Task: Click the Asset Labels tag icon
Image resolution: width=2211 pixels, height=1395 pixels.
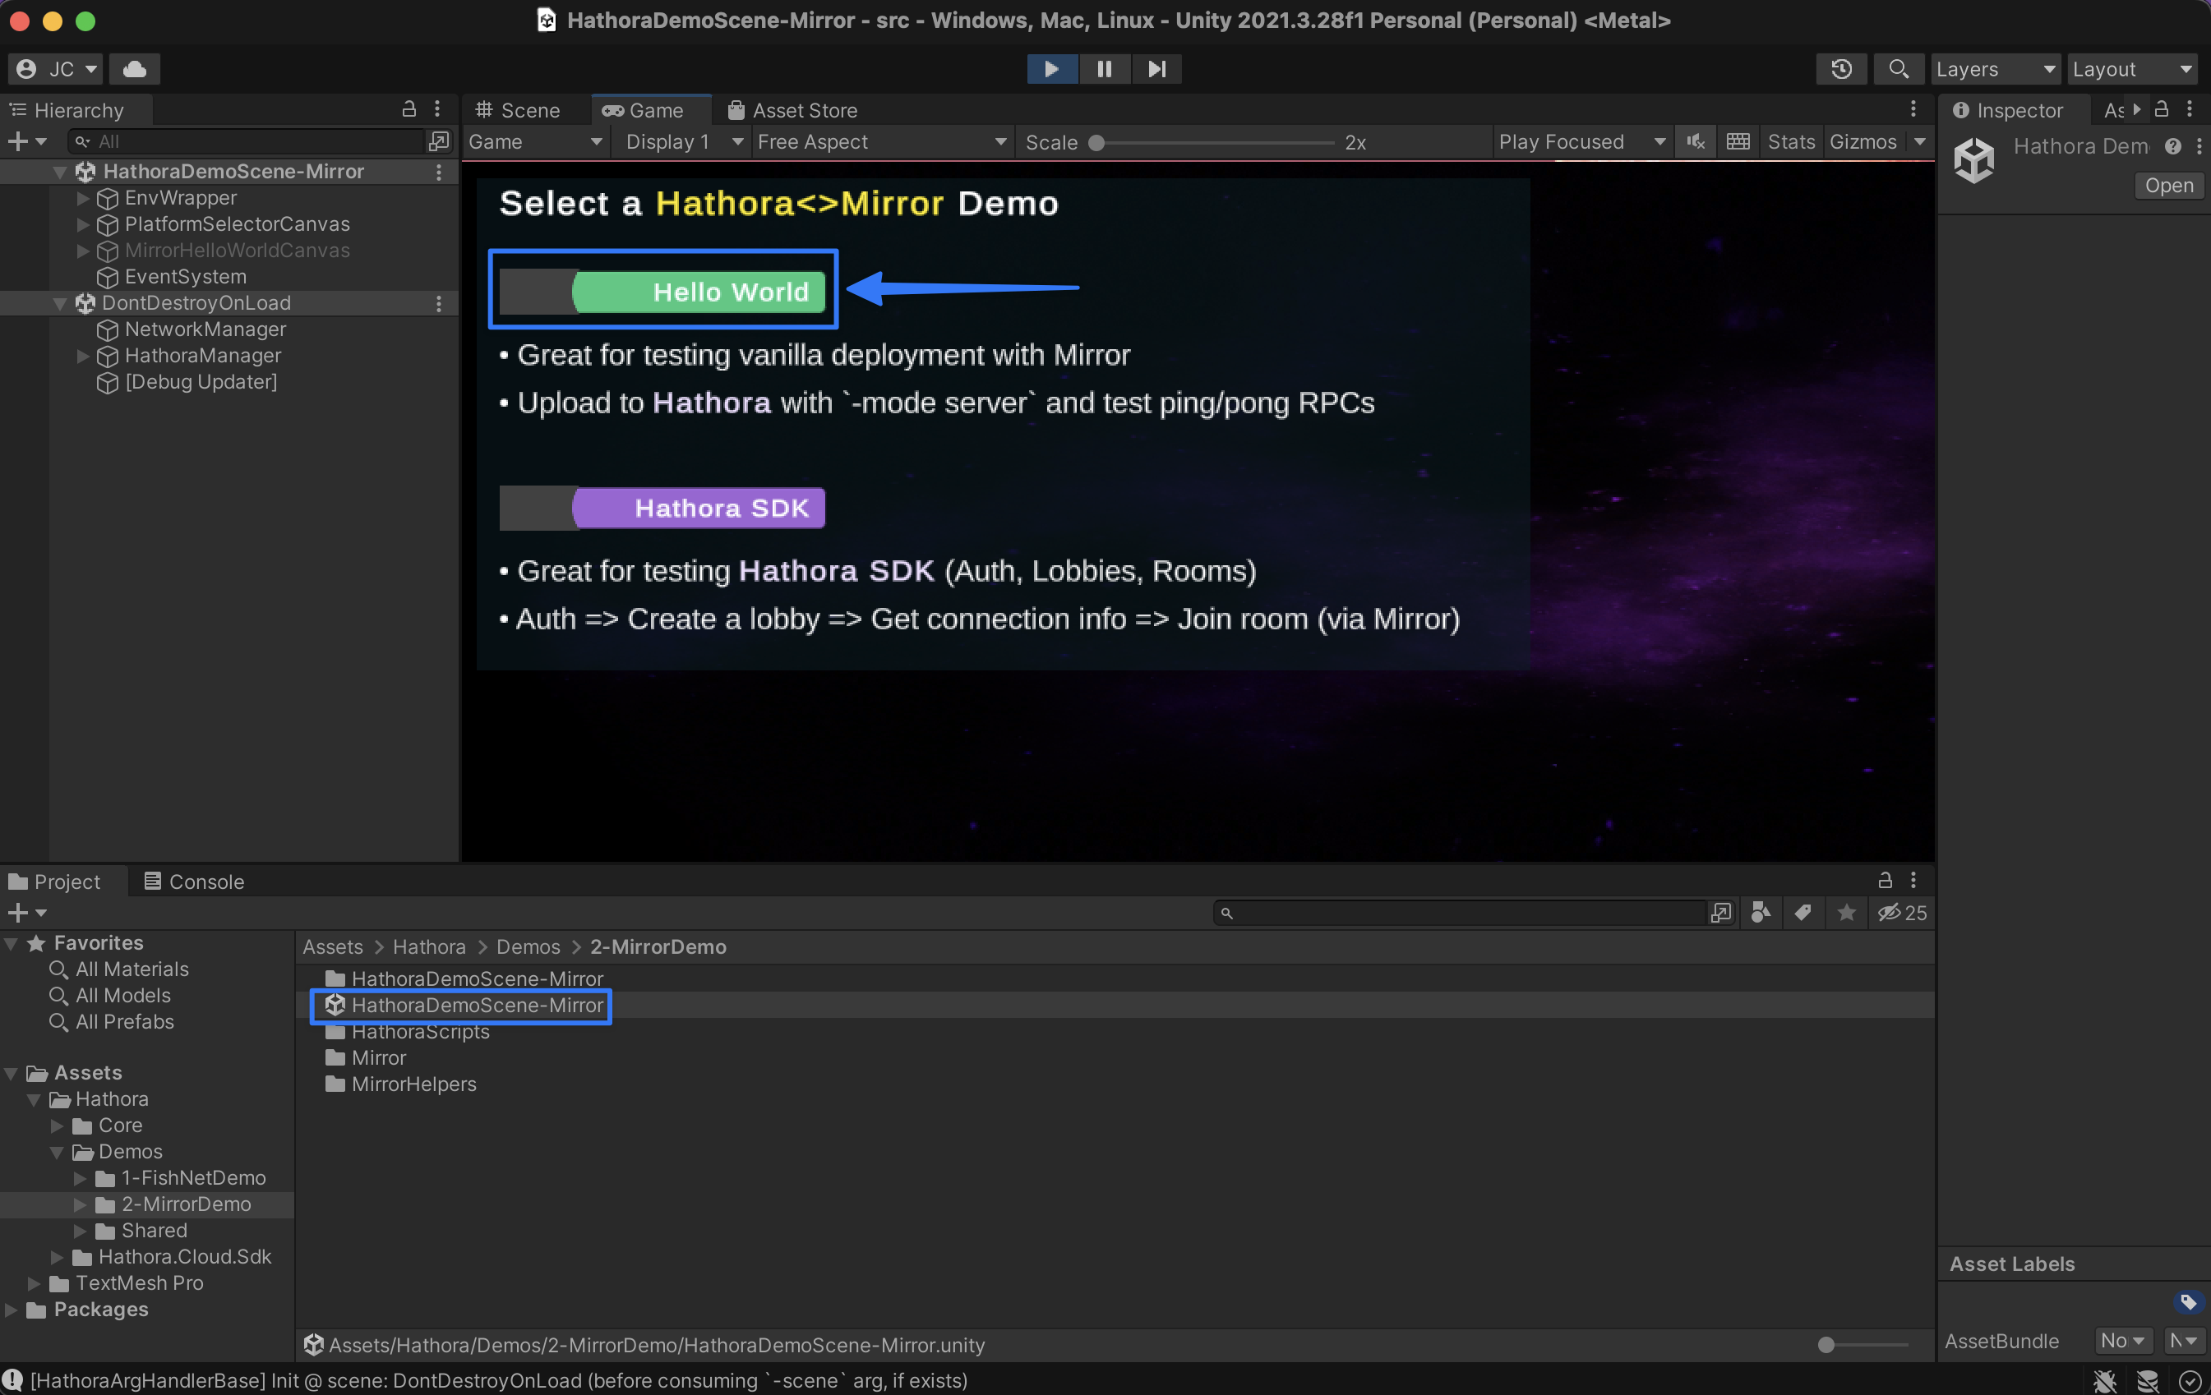Action: (2188, 1302)
